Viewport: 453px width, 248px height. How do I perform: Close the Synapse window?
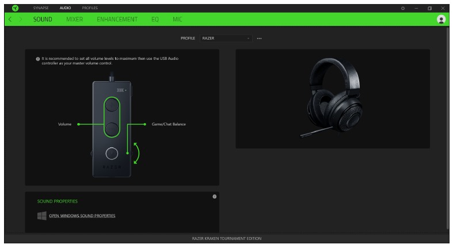click(443, 9)
